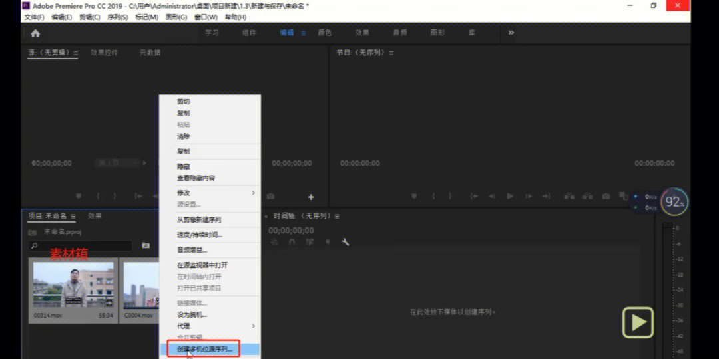Screen dimensions: 719x359
Task: Click the timeline timecode 00;00;00;00
Action: [x=291, y=230]
